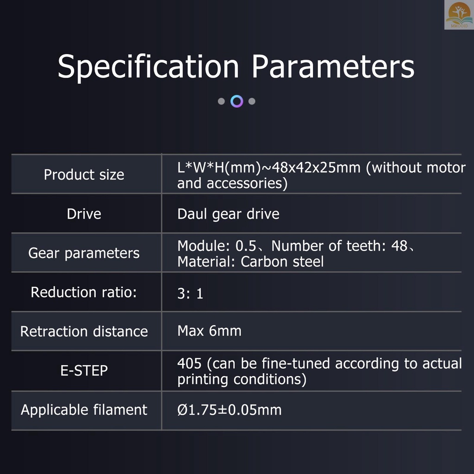Select the Daul gear drive value
Screen dimensions: 474x474
click(228, 214)
